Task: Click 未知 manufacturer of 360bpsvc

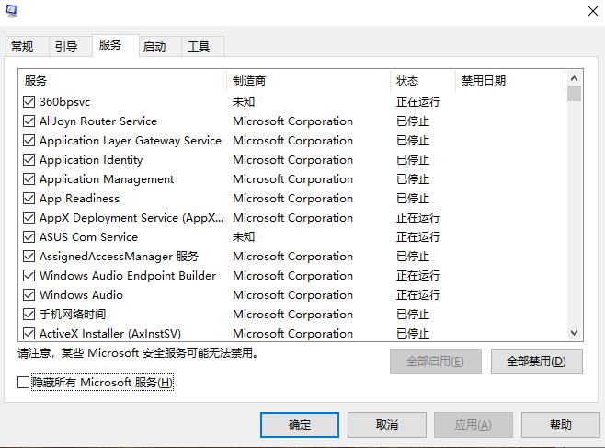Action: point(244,102)
